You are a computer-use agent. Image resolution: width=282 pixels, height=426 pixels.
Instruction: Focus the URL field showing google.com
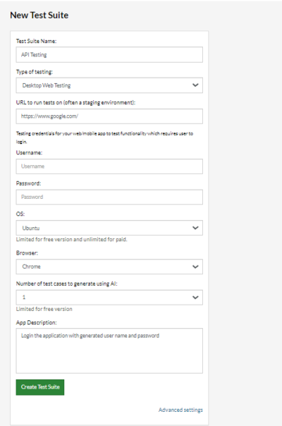pos(109,116)
